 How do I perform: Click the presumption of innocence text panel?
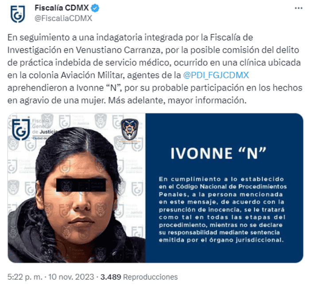pyautogui.click(x=223, y=209)
